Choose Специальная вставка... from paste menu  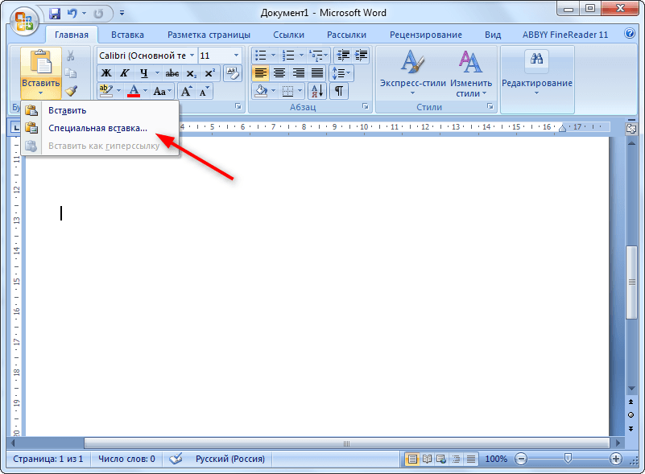click(97, 128)
